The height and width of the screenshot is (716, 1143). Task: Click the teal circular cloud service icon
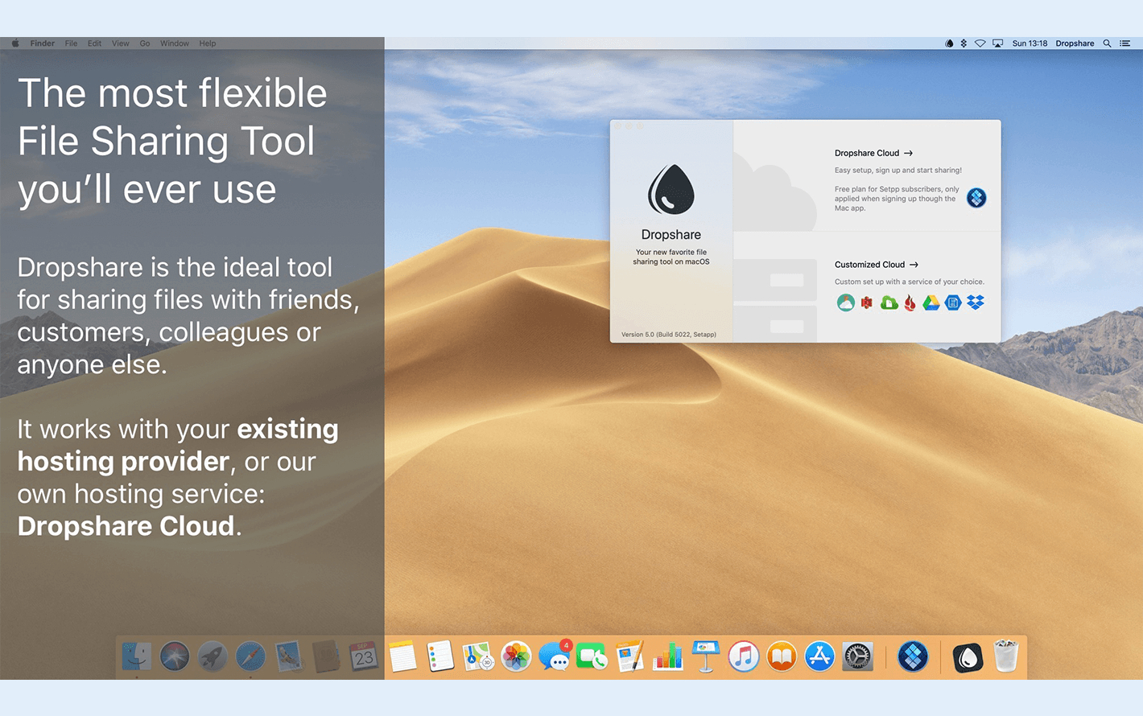(x=845, y=303)
